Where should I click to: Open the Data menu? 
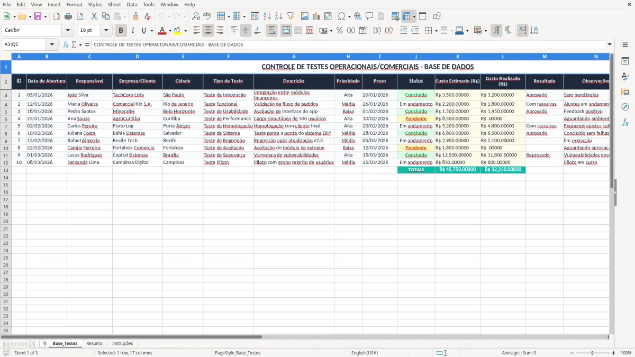coord(132,4)
